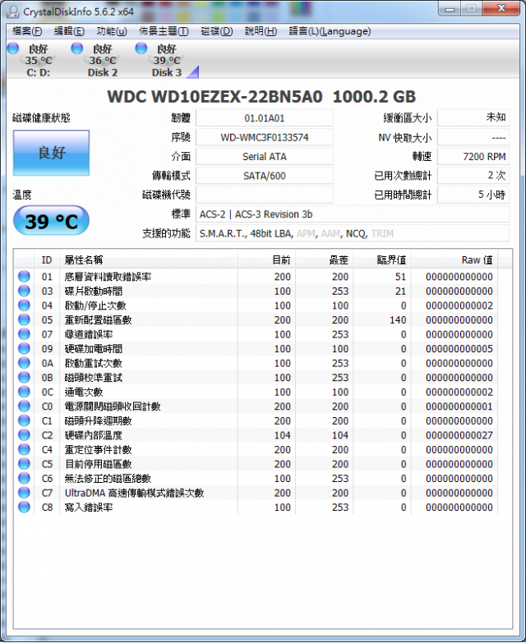
Task: Click status orb of attribute 07
Action: point(24,334)
